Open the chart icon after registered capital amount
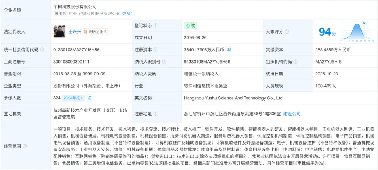This screenshot has height=170, width=378. click(x=229, y=50)
